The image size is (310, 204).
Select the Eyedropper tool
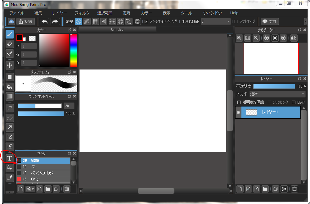[x=10, y=178]
